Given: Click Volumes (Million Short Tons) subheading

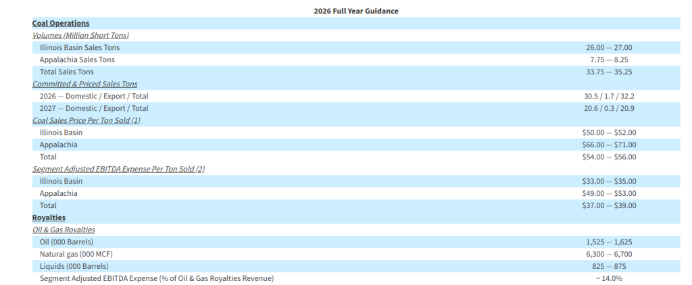Looking at the screenshot, I should 80,35.
